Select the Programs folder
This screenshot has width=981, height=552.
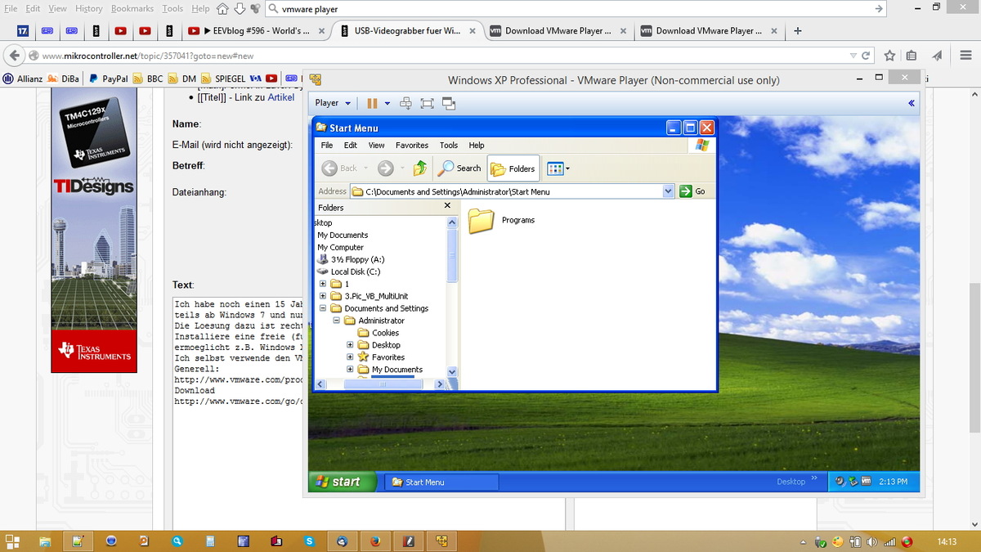click(x=502, y=221)
